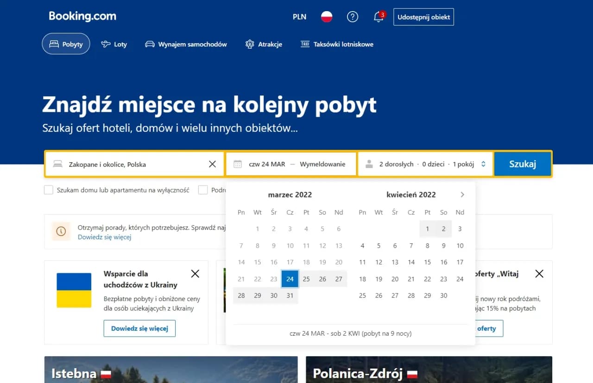
Task: Change language via Polish flag icon
Action: (x=327, y=16)
